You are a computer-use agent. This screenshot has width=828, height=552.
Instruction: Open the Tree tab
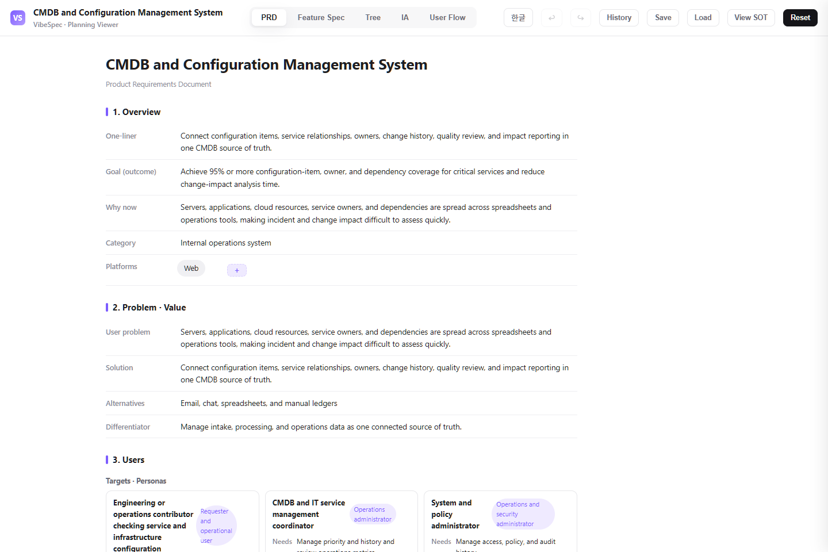pyautogui.click(x=373, y=18)
